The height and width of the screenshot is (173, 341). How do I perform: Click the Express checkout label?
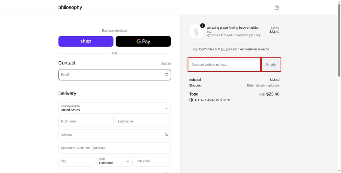115,30
